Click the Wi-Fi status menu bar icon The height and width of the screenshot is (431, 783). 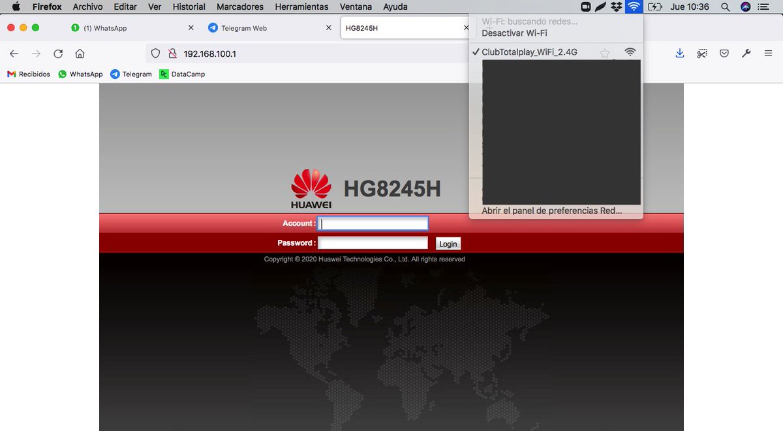pos(634,7)
